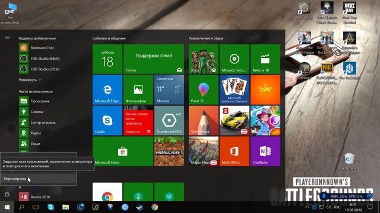Launch OBS Studio (32bit) from list
The width and height of the screenshot is (380, 213).
point(39,69)
